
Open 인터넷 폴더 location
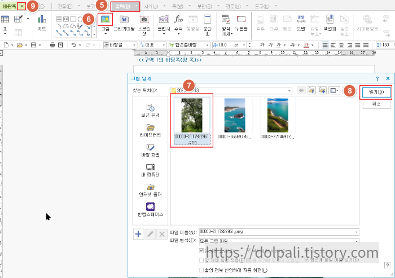[151, 190]
